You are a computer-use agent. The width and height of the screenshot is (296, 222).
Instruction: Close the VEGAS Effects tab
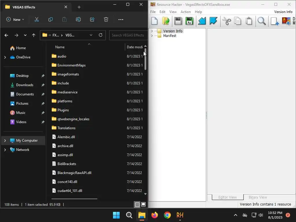click(66, 7)
